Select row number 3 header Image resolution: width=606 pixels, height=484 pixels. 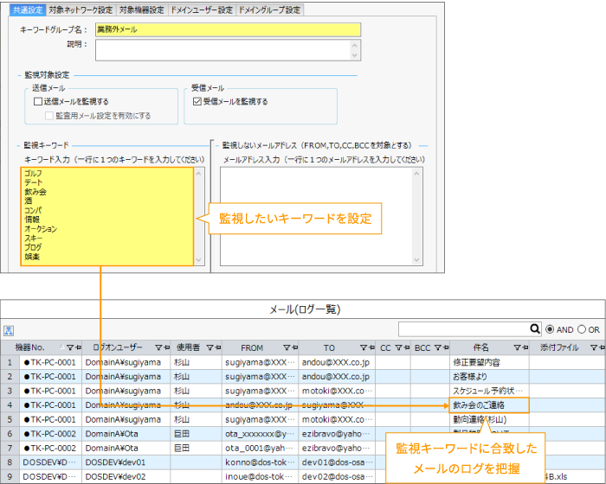[10, 391]
